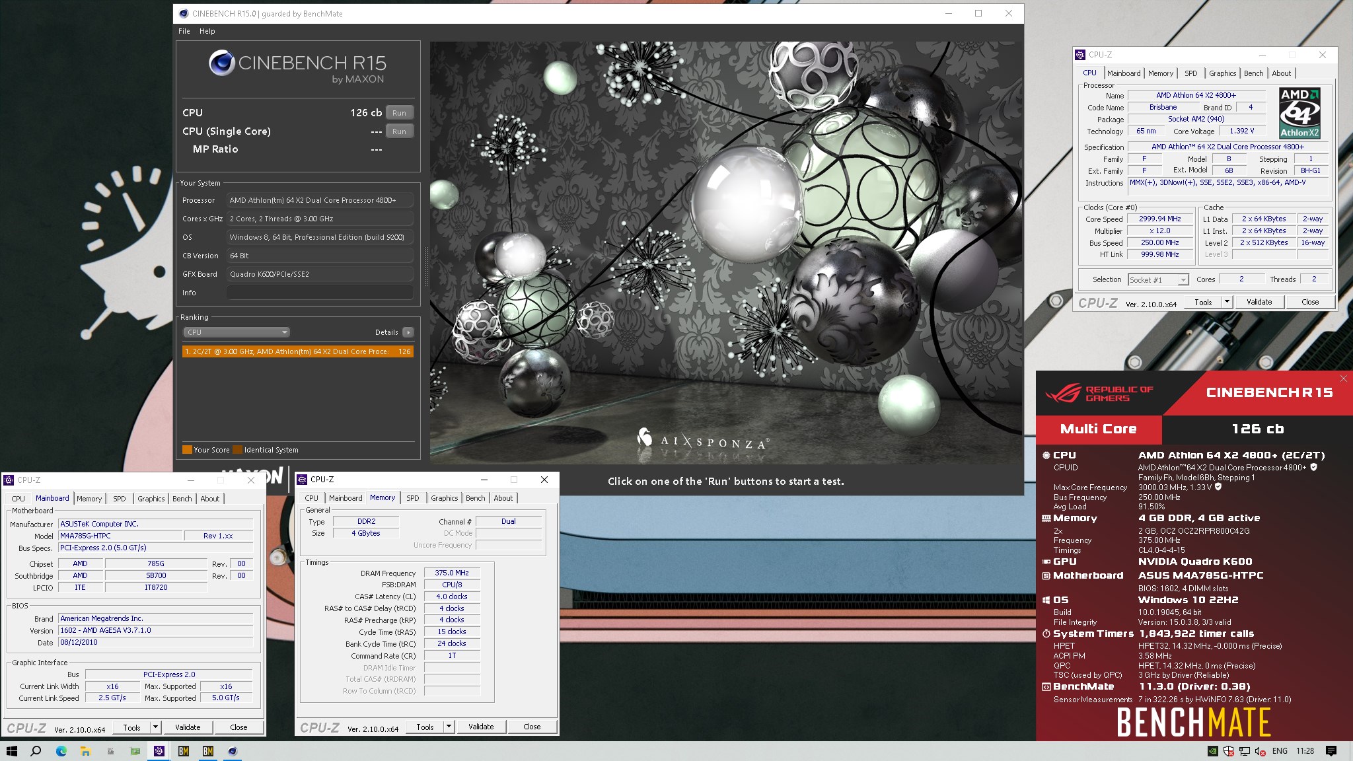
Task: Open the notification action center
Action: (1331, 751)
